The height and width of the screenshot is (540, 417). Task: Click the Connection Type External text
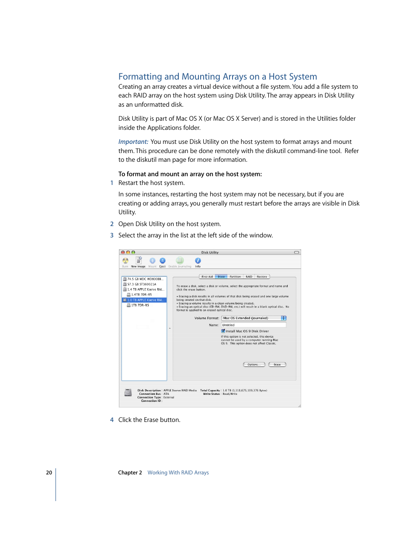coord(169,397)
